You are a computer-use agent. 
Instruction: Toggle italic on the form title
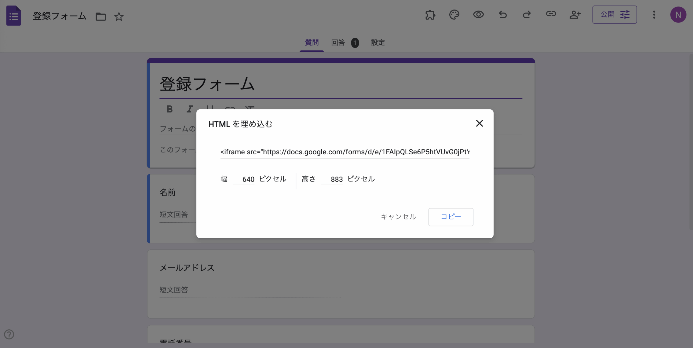coord(189,109)
